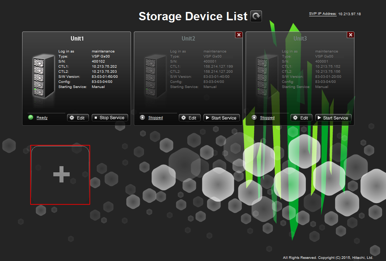Select the SVP IP value 10.213.97.18

pos(349,14)
